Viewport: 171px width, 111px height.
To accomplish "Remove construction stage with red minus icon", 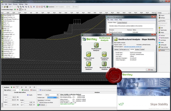I will pyautogui.click(x=17, y=9).
